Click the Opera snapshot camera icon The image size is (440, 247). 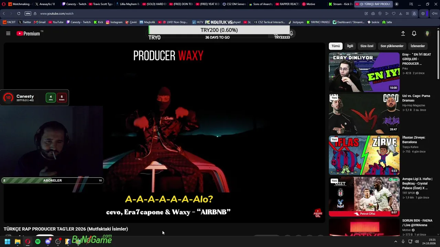tap(373, 13)
